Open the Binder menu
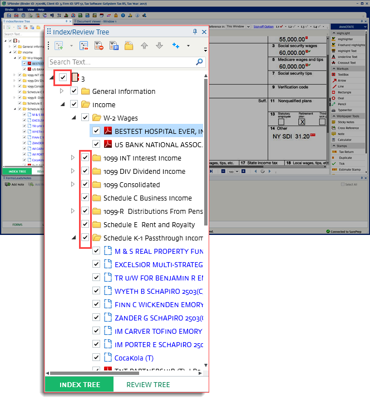The width and height of the screenshot is (370, 401). 9,9
